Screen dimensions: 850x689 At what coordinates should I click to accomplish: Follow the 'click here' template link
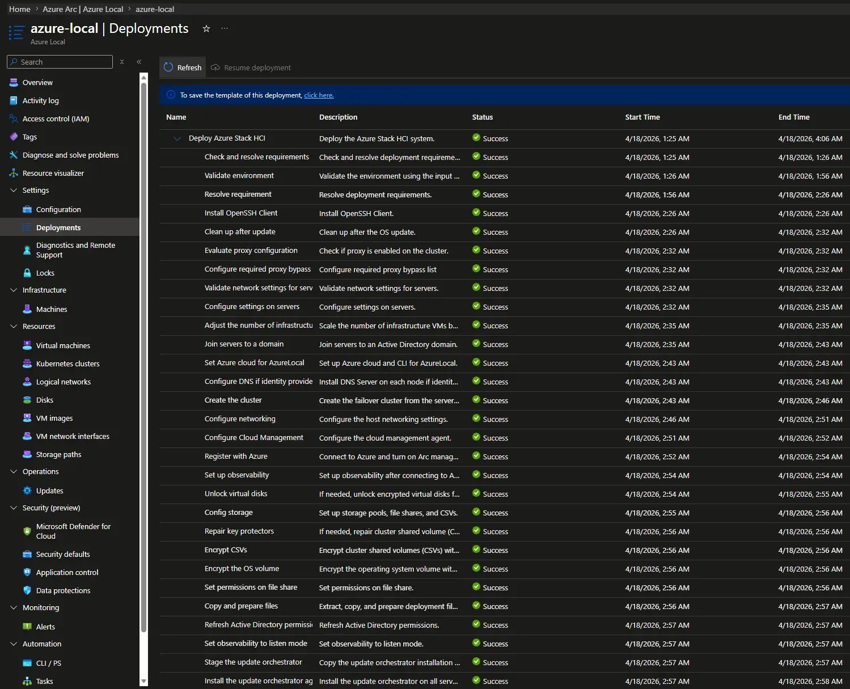[x=319, y=95]
